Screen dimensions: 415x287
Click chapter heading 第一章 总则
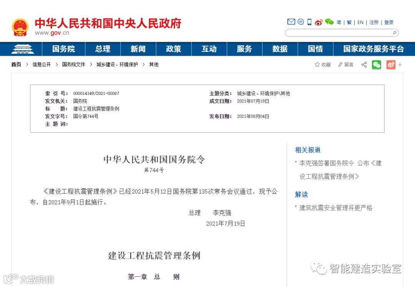pyautogui.click(x=154, y=277)
